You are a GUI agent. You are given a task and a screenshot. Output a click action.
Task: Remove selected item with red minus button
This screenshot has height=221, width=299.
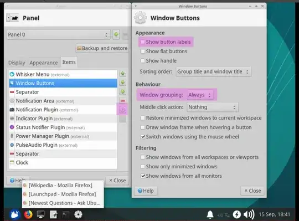coord(122,101)
